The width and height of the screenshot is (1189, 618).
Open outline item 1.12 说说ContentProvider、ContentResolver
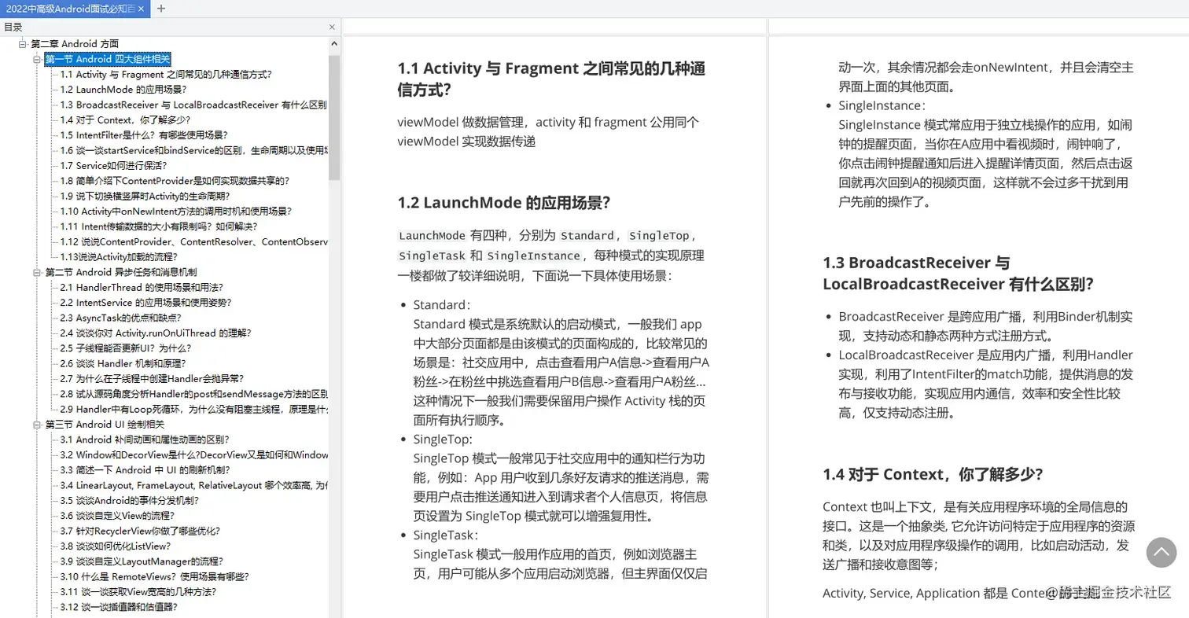(x=193, y=241)
